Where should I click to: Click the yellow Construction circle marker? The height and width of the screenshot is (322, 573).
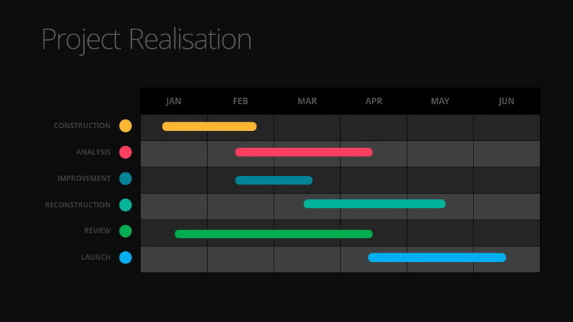125,126
